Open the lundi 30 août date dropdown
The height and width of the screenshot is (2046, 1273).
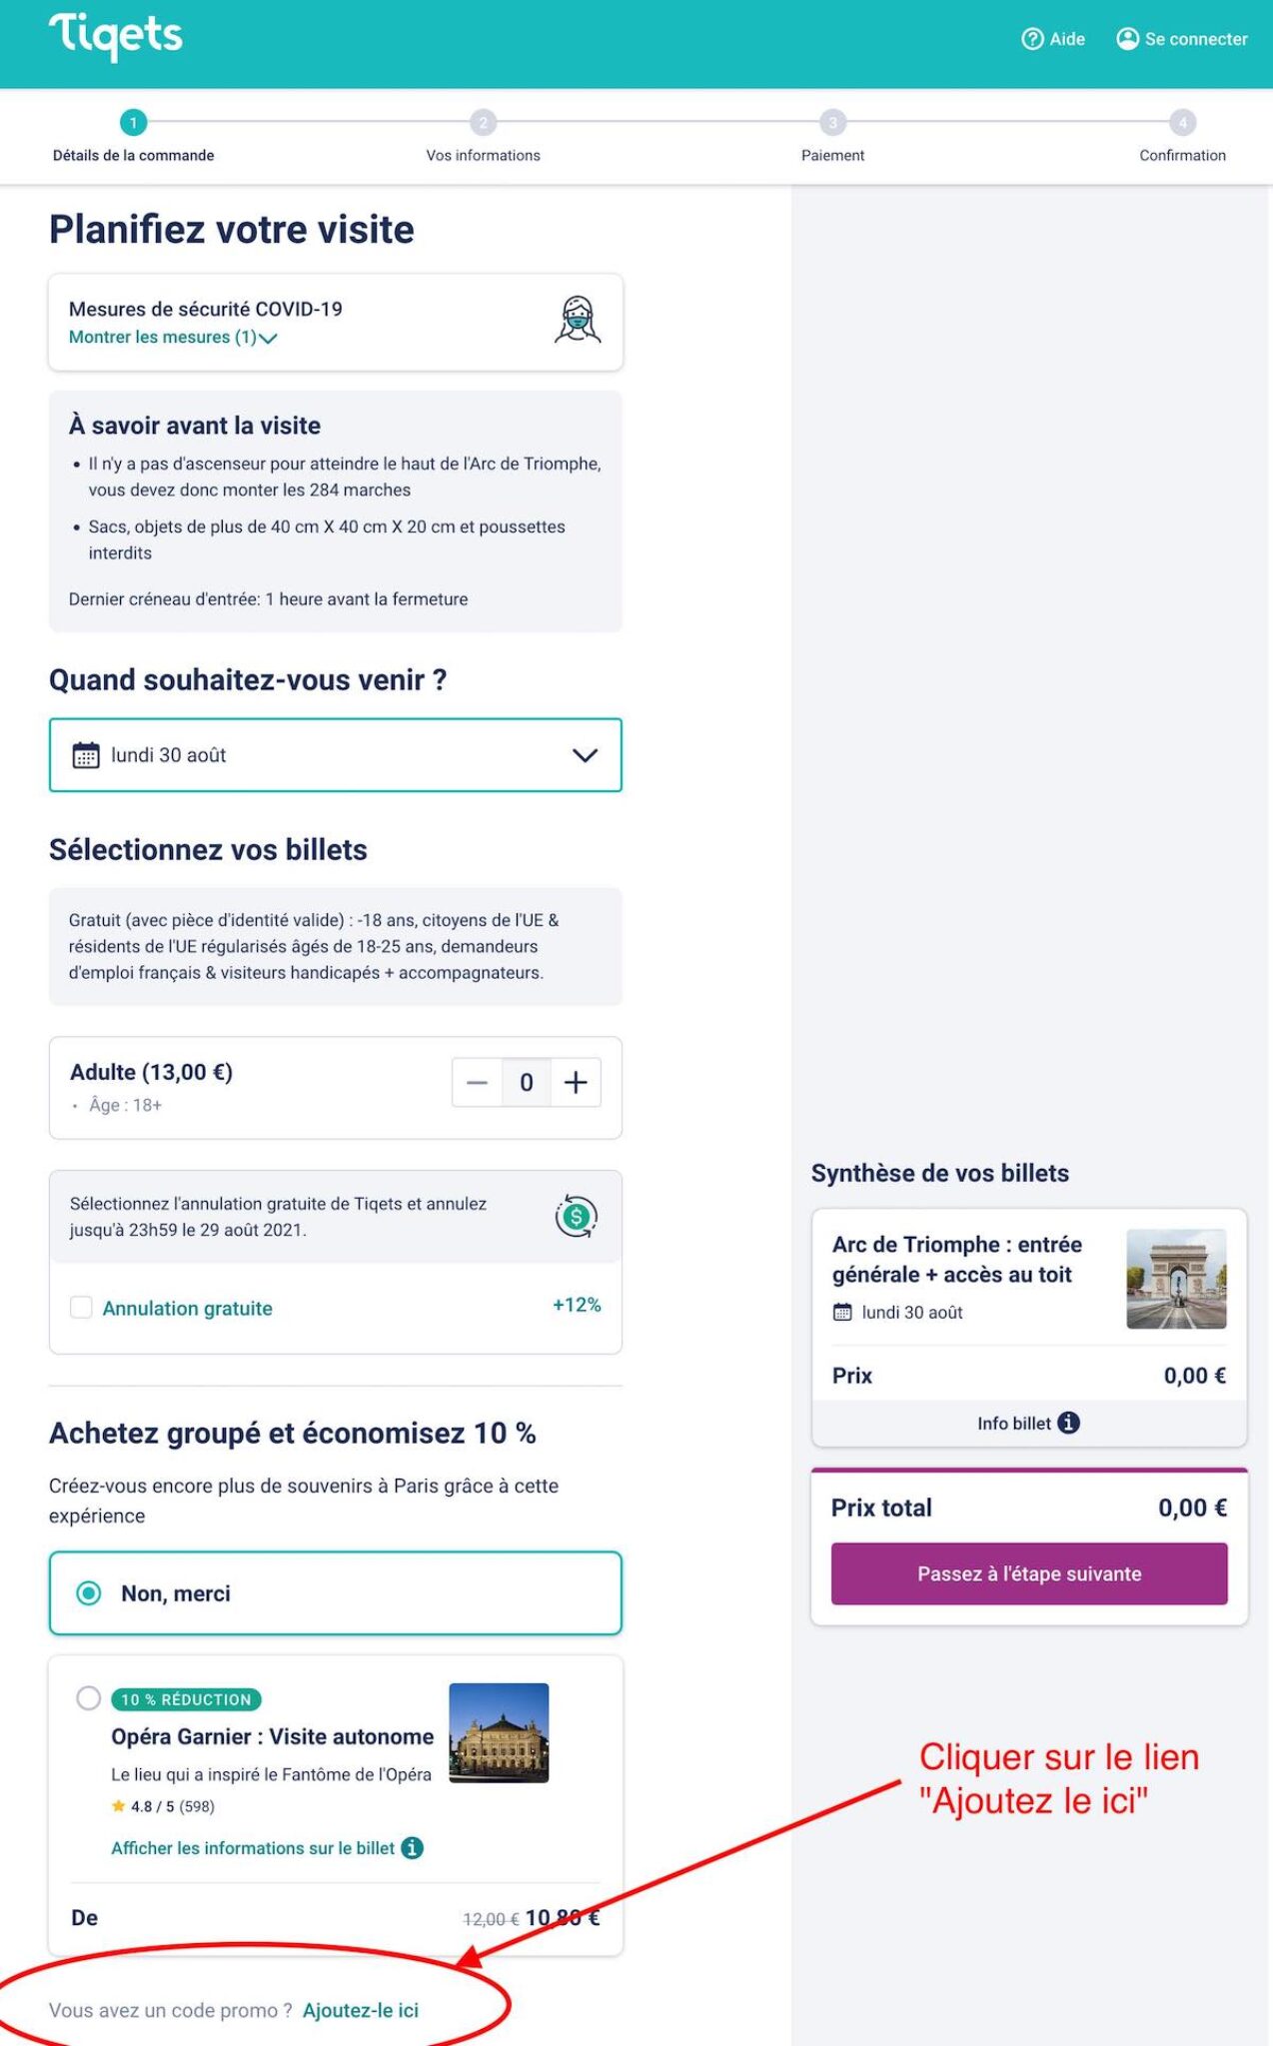pos(585,755)
